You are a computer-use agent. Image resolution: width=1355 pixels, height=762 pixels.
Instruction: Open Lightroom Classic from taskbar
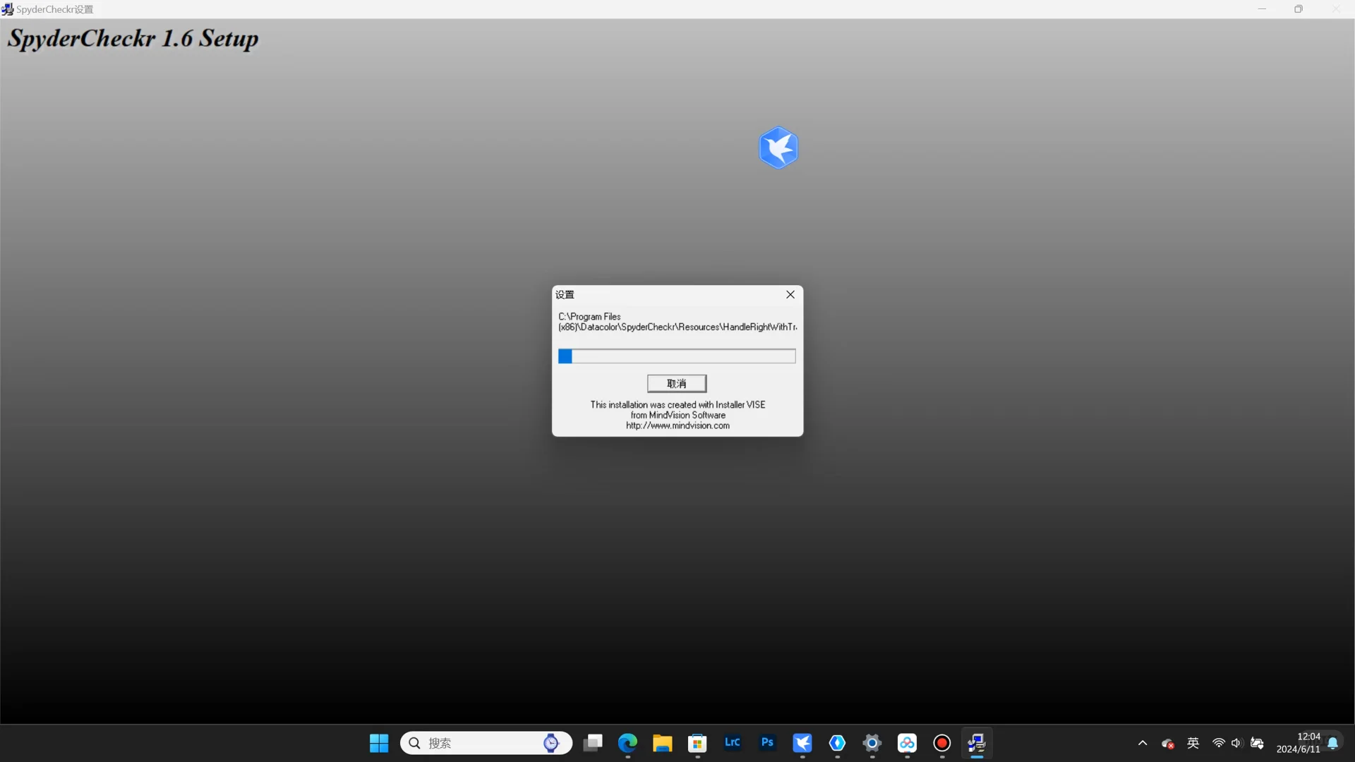click(x=732, y=743)
